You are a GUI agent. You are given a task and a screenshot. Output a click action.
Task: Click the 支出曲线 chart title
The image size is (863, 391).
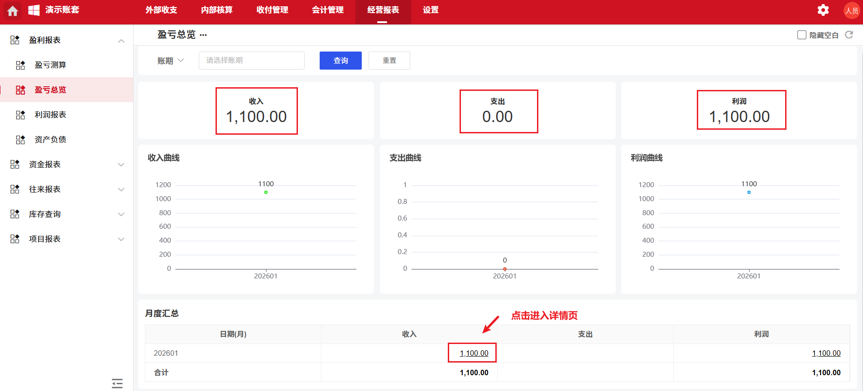tap(405, 158)
